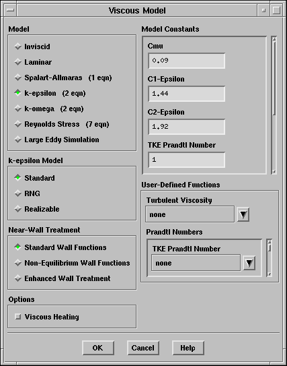Image resolution: width=287 pixels, height=366 pixels.
Task: Click the Cmu value field
Action: pos(187,61)
